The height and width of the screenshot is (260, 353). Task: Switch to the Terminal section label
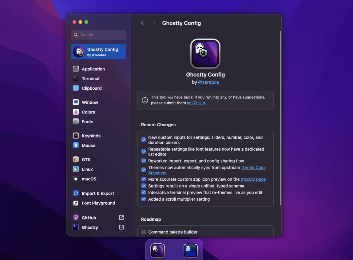tap(91, 79)
